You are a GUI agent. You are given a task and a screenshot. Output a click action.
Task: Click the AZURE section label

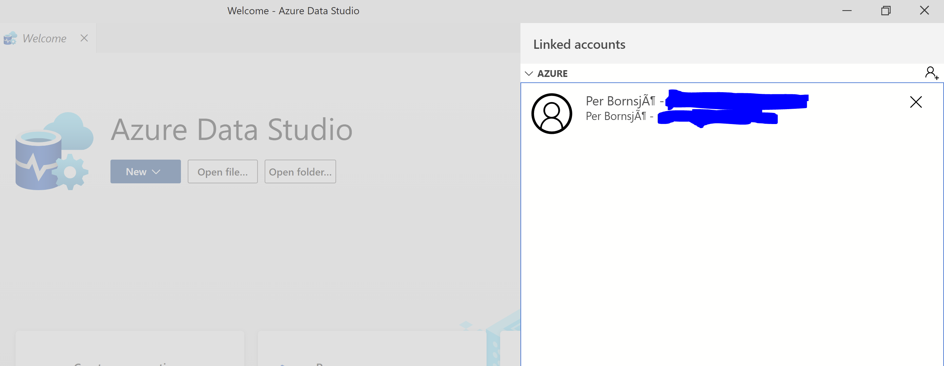click(552, 73)
